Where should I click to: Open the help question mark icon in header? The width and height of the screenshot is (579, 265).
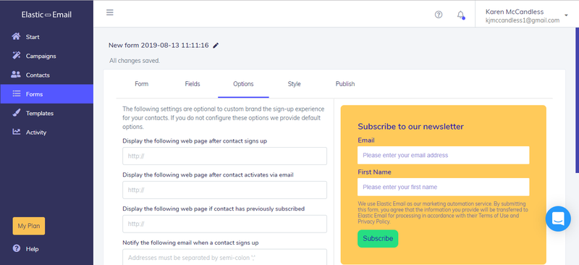point(439,14)
